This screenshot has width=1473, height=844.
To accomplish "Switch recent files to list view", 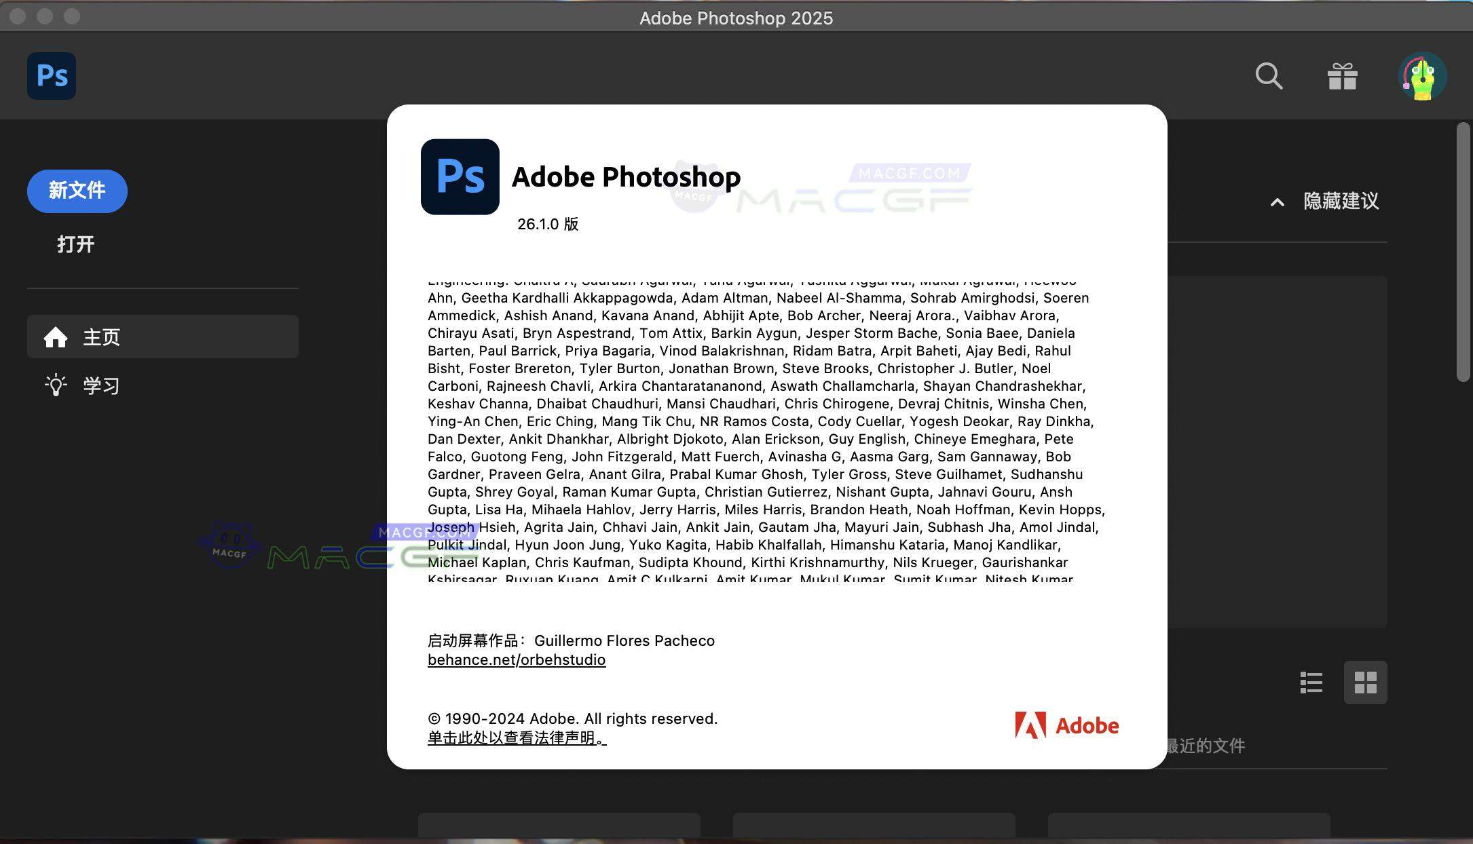I will pyautogui.click(x=1311, y=683).
